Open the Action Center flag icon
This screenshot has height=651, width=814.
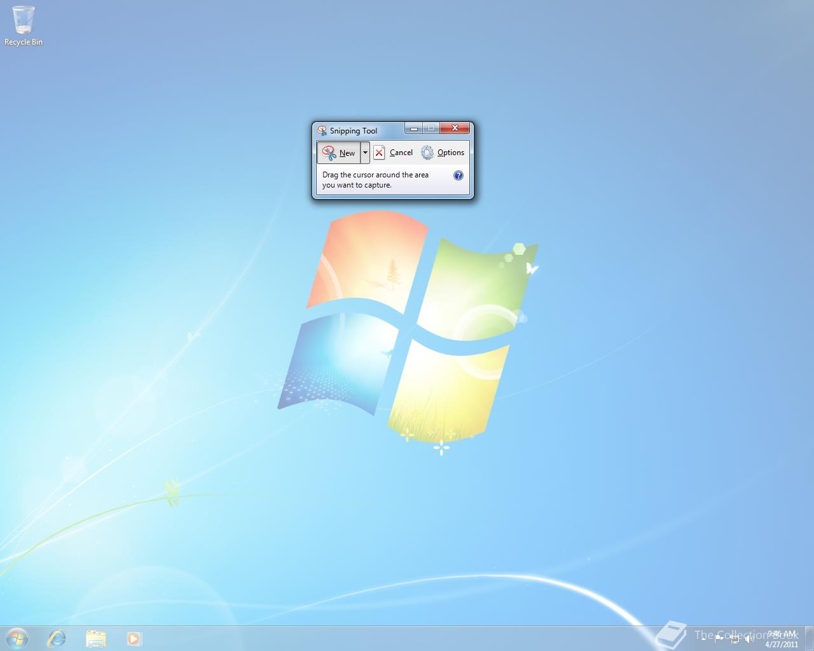pyautogui.click(x=719, y=639)
